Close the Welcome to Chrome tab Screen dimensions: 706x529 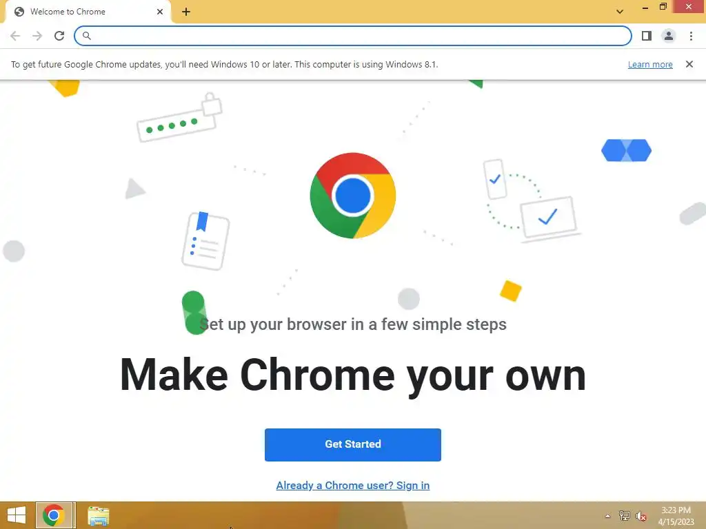(160, 12)
